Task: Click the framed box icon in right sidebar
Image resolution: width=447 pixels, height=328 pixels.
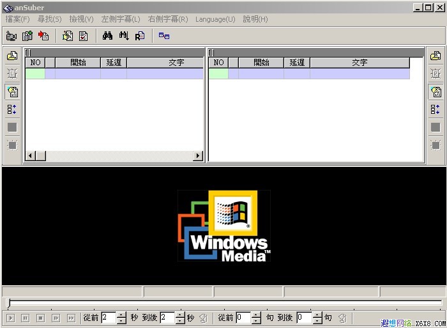Action: (x=436, y=74)
